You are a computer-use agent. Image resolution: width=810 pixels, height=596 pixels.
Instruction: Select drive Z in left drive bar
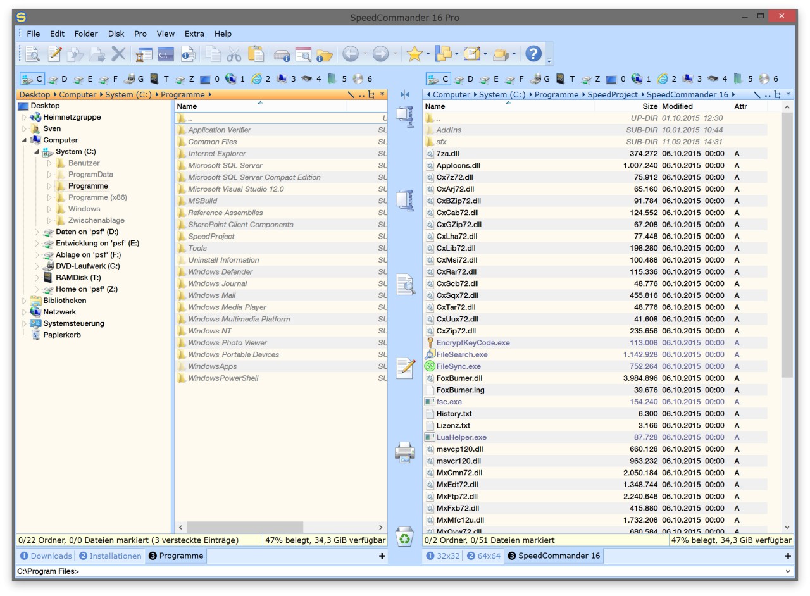(185, 79)
